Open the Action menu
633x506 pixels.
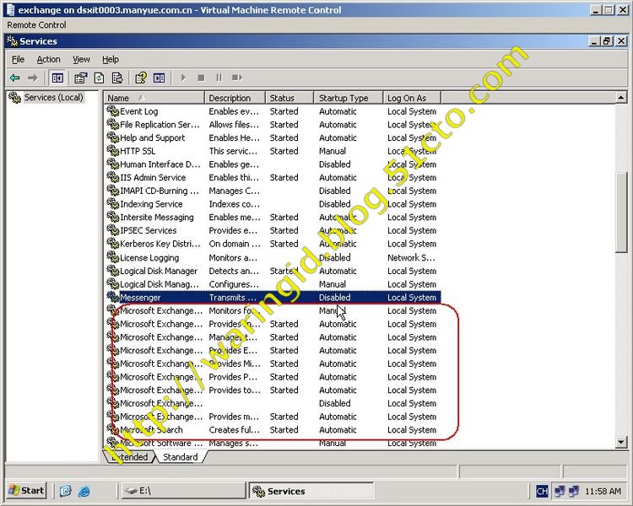[48, 59]
